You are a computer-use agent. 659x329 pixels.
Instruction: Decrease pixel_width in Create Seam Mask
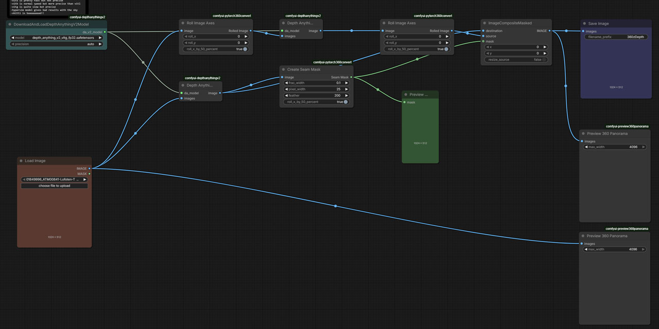(x=287, y=89)
